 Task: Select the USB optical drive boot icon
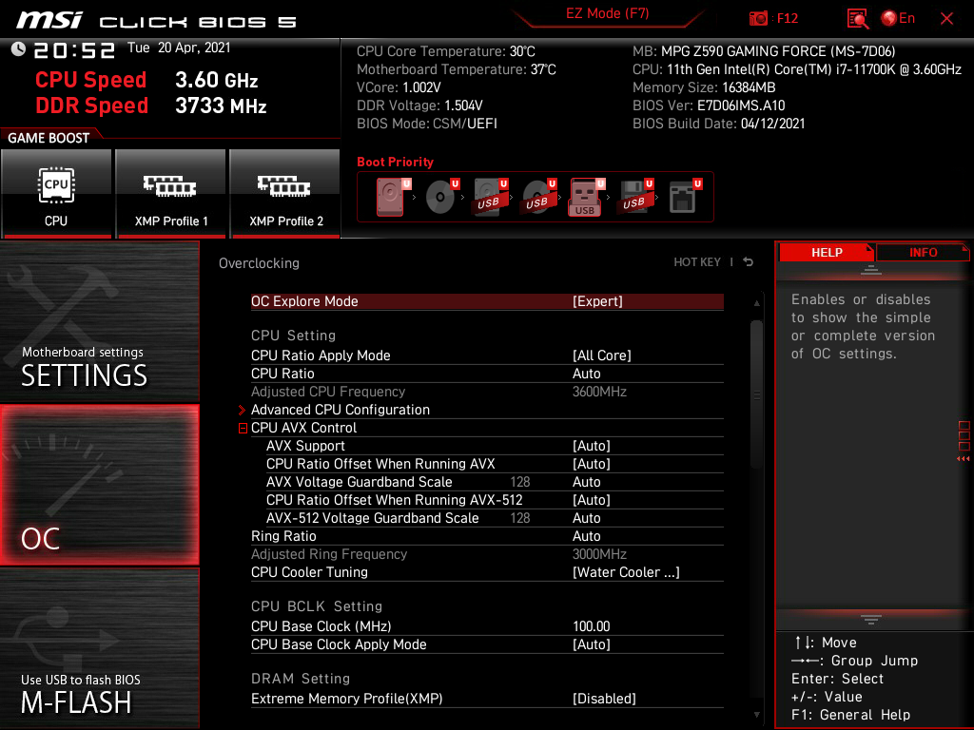click(538, 197)
